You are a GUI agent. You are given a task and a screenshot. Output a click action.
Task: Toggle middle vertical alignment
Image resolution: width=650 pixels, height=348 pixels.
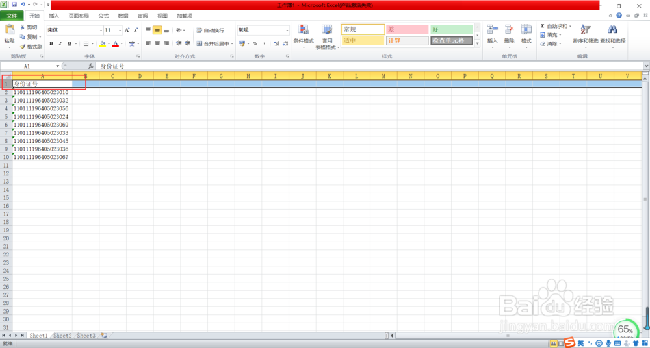157,31
